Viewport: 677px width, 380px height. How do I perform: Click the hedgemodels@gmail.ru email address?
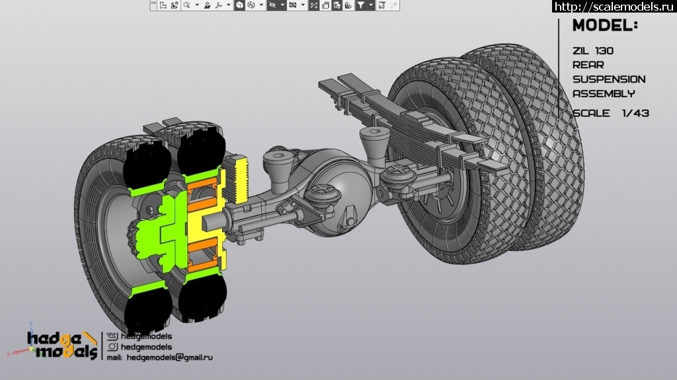pos(170,358)
